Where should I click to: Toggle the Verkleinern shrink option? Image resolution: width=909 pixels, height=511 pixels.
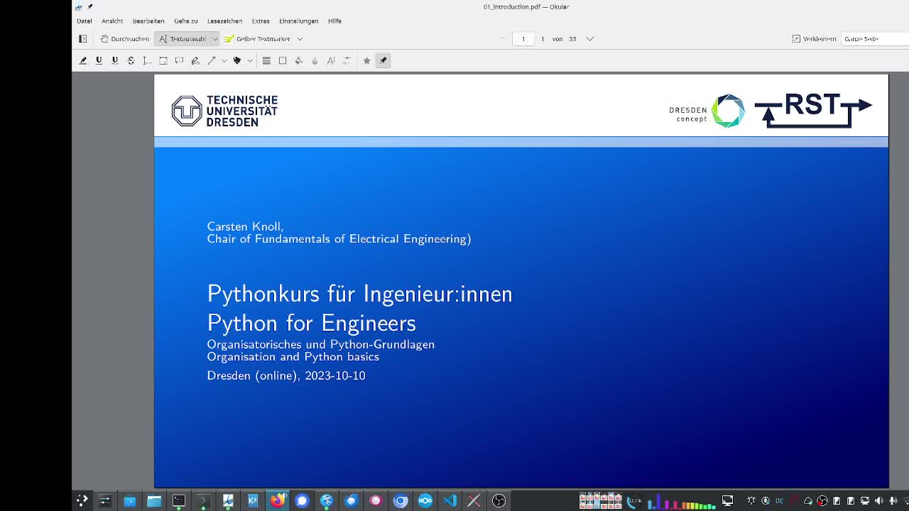(814, 39)
